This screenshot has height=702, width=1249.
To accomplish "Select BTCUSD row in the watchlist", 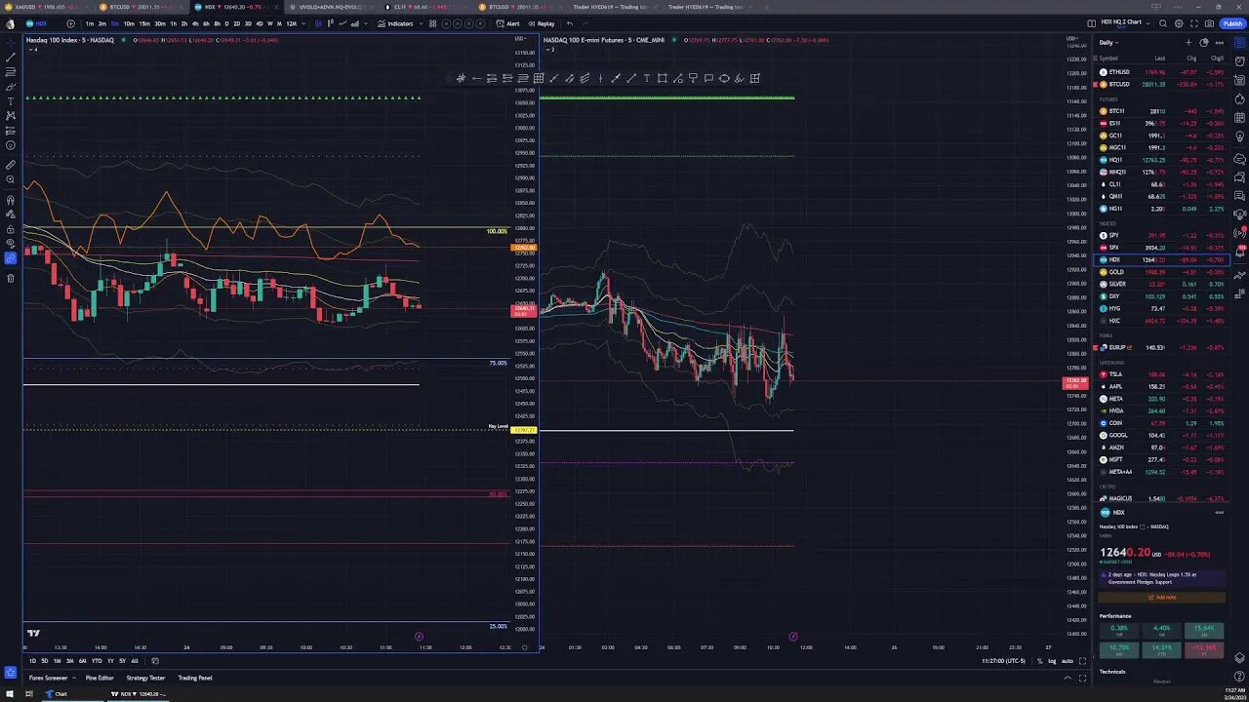I will (x=1162, y=84).
